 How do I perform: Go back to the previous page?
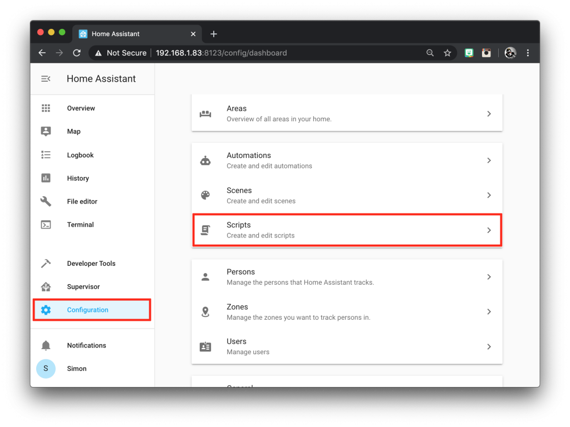(42, 53)
